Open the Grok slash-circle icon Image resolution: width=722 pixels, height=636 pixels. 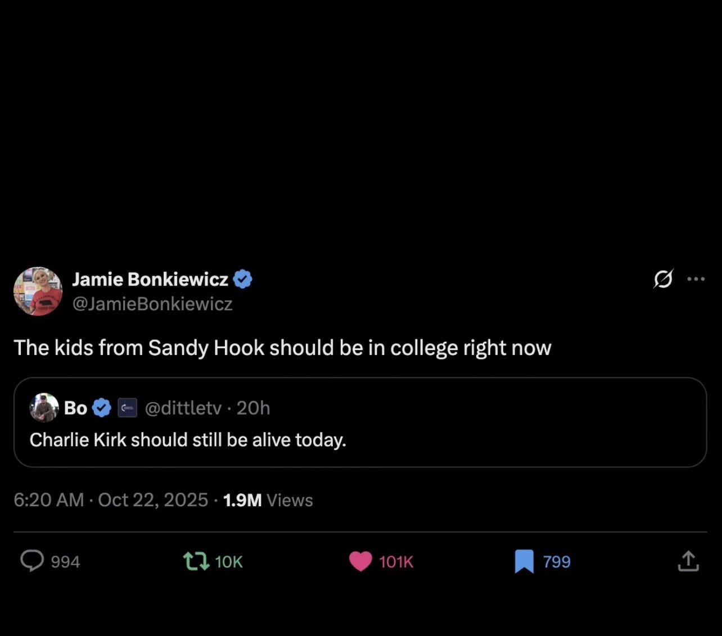[663, 279]
